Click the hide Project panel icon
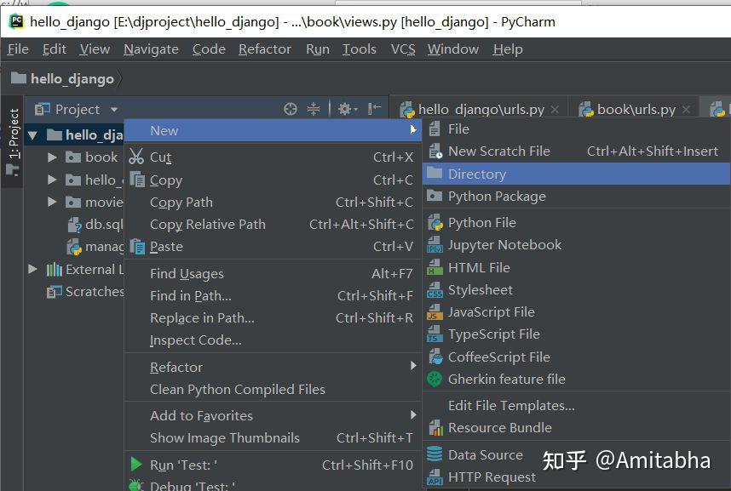Screen dimensions: 731x491 point(374,109)
